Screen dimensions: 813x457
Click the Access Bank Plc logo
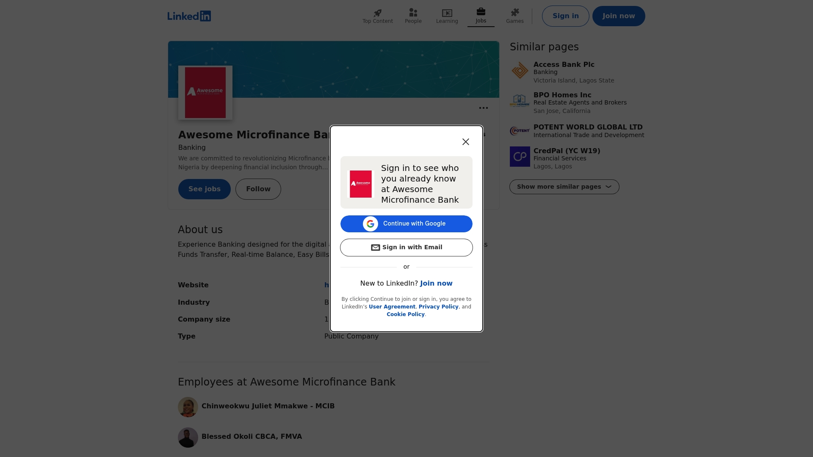pos(520,70)
